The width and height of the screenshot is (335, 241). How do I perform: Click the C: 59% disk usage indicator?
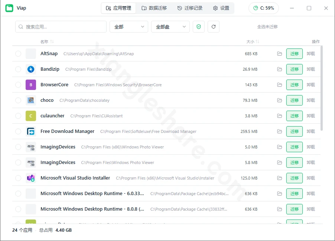(264, 8)
